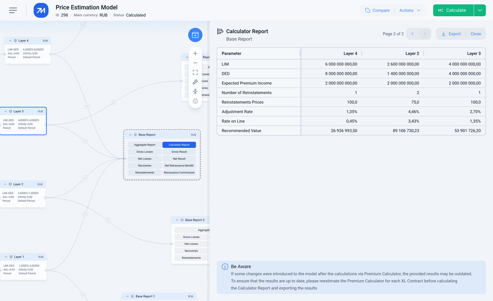493x301 pixels.
Task: Open the debug bug icon tool
Action: click(195, 101)
